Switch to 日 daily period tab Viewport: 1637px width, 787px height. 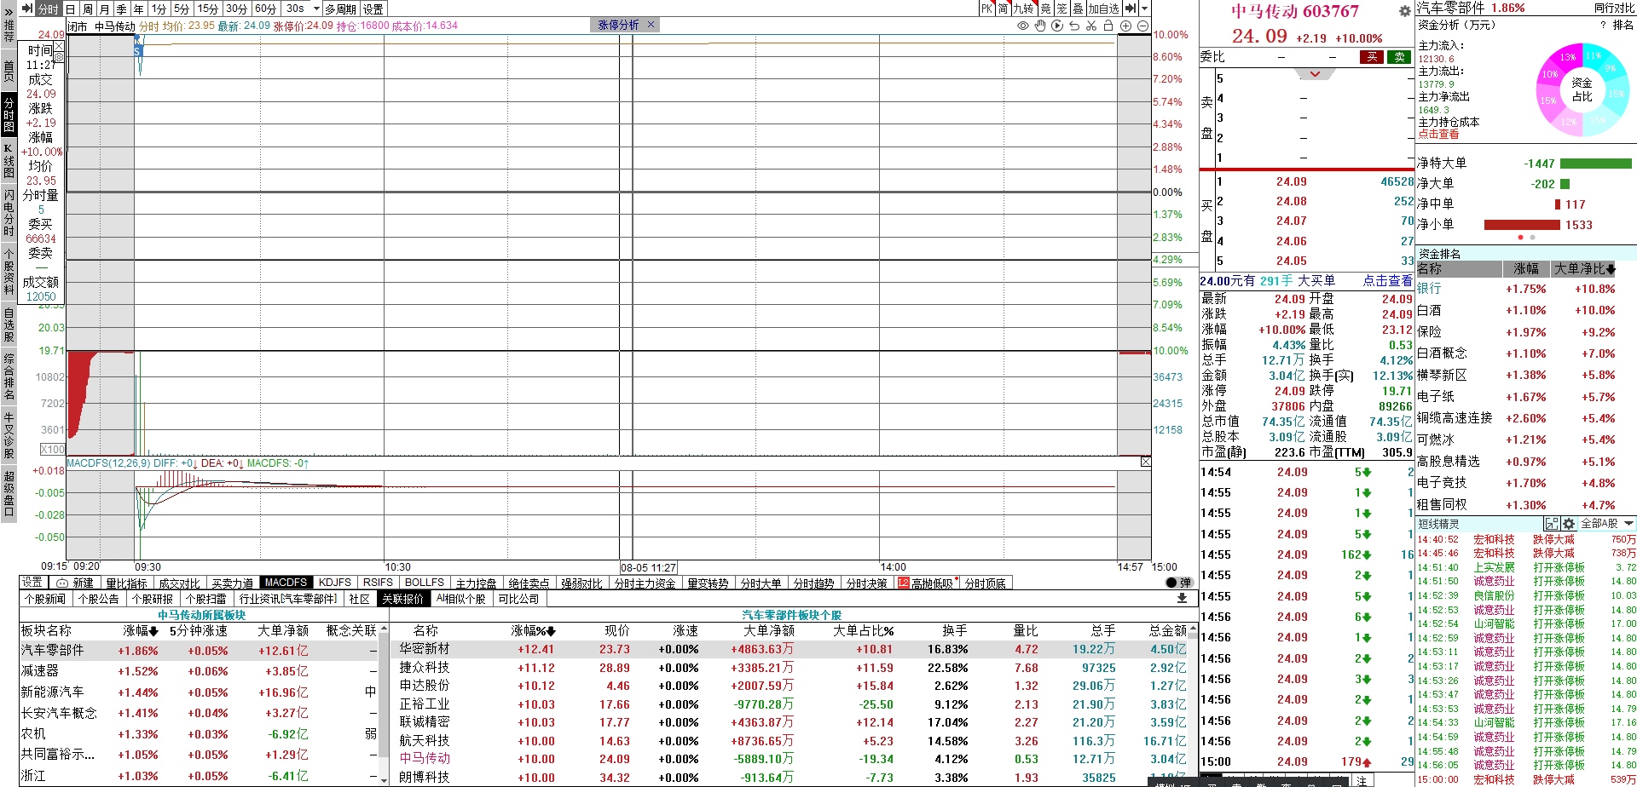point(70,9)
